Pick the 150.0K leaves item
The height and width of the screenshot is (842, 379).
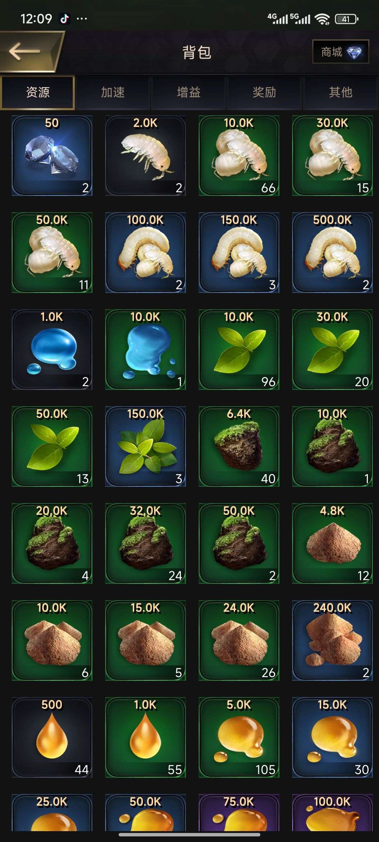(145, 446)
